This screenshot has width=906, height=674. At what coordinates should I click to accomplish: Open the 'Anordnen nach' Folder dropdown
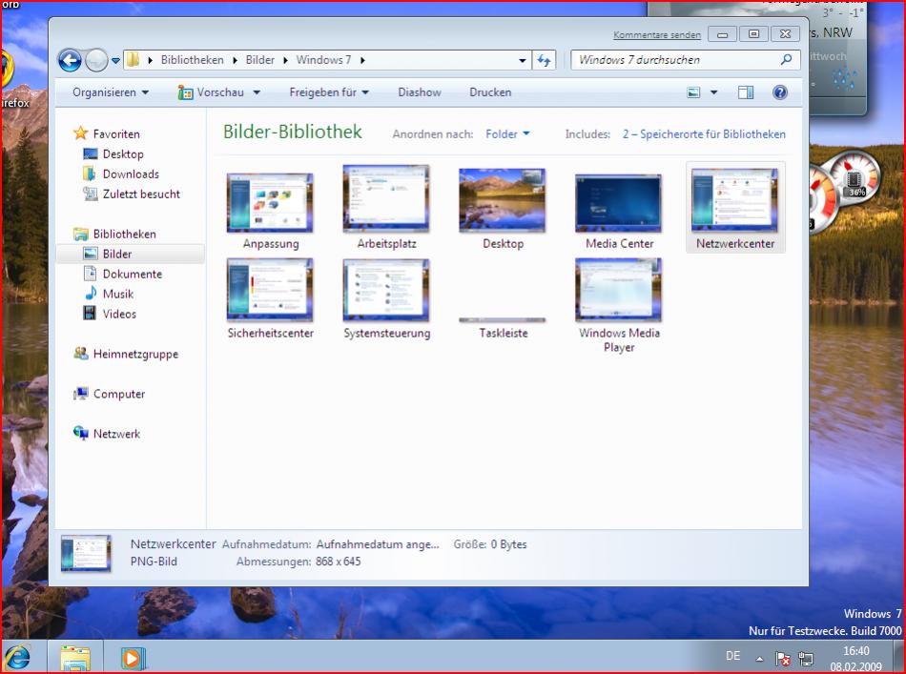[x=507, y=134]
